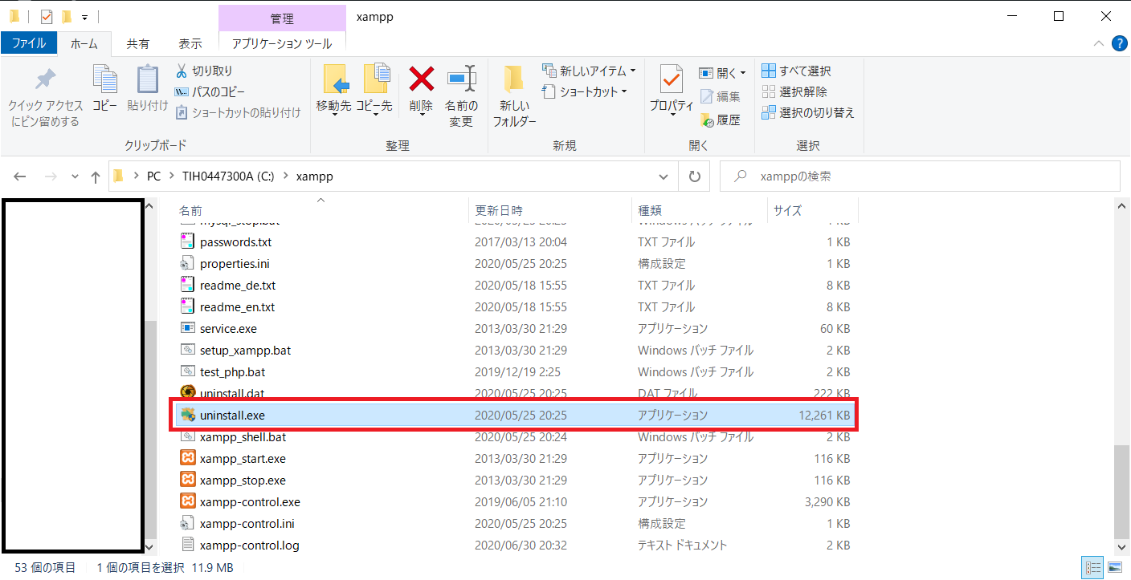Open the Customize Quick Access Toolbar dropdown
The height and width of the screenshot is (580, 1131).
click(x=84, y=17)
